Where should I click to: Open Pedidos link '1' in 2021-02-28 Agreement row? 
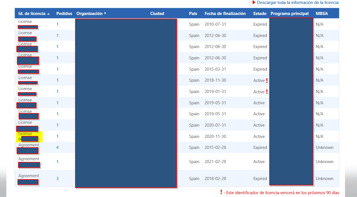click(x=58, y=162)
